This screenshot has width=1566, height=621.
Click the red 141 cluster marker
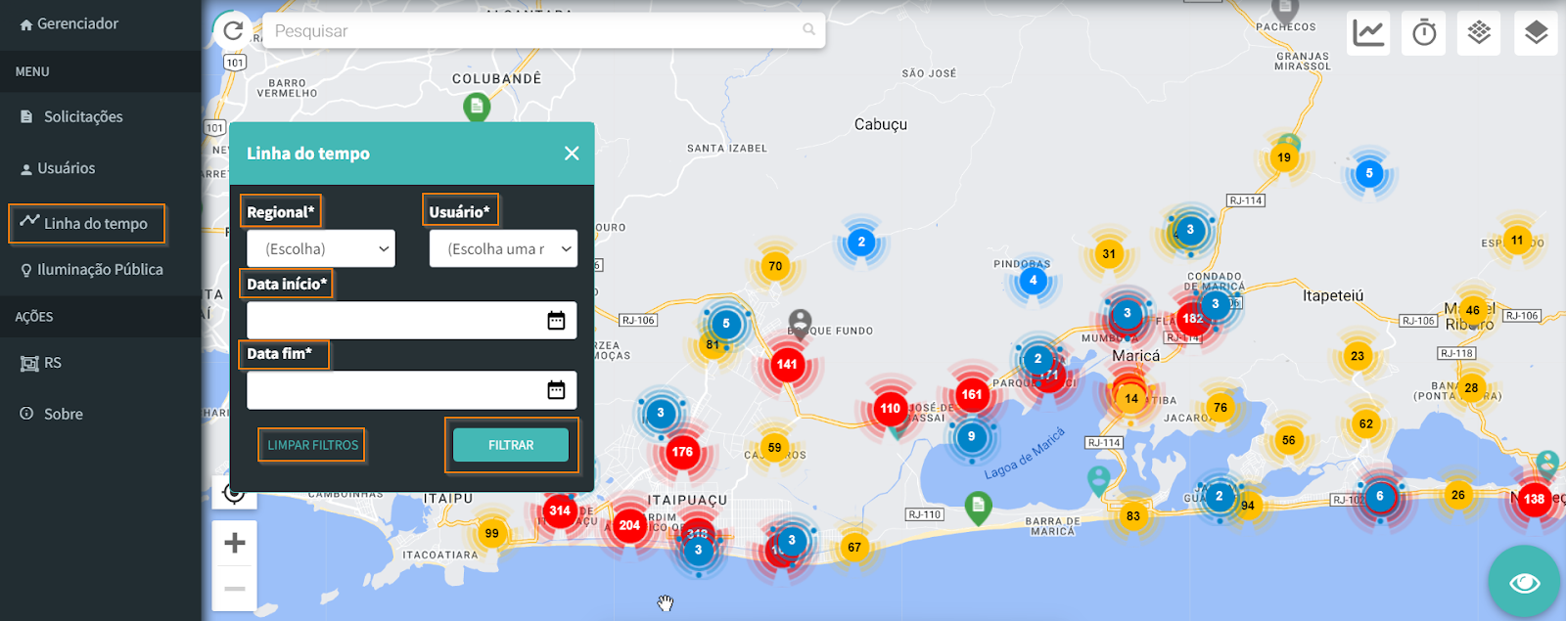click(x=787, y=364)
